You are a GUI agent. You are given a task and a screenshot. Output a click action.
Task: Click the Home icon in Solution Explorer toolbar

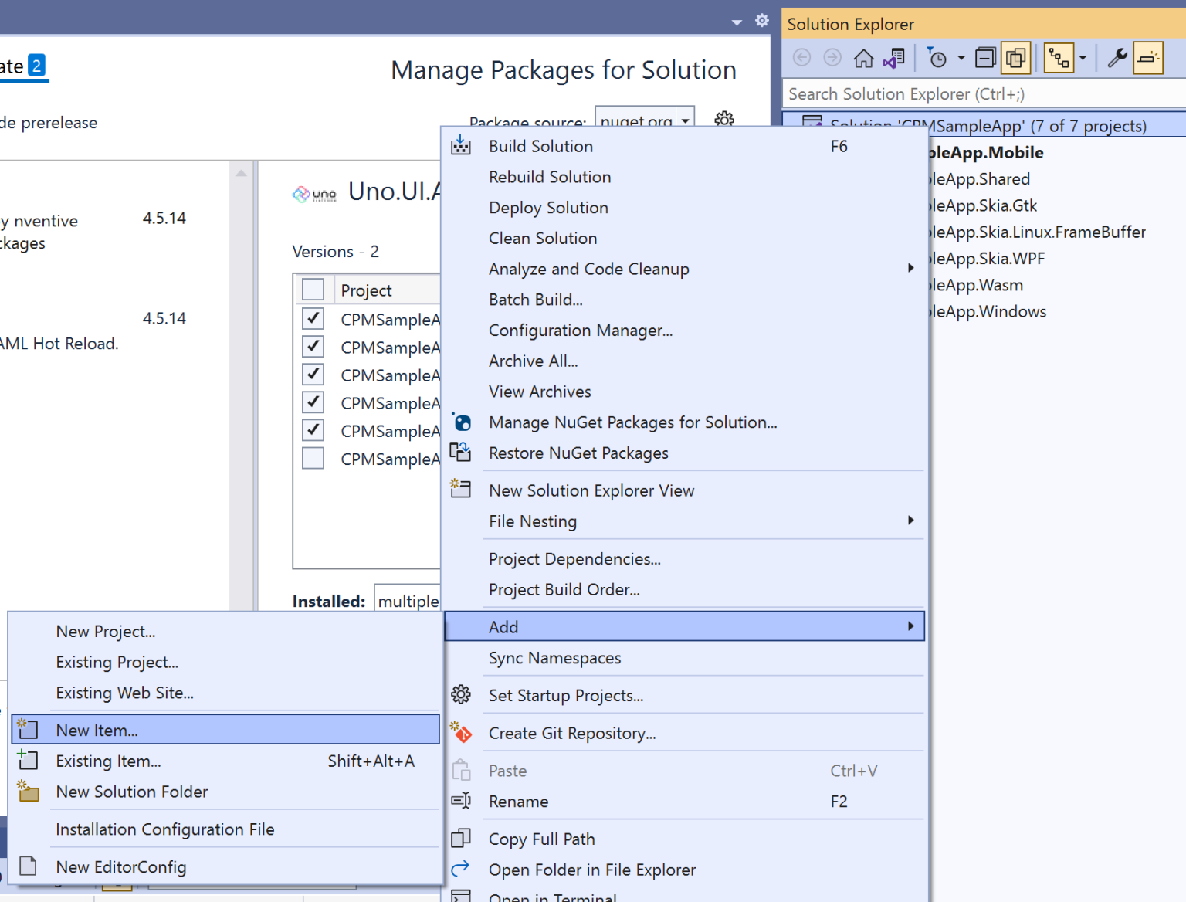click(x=863, y=58)
